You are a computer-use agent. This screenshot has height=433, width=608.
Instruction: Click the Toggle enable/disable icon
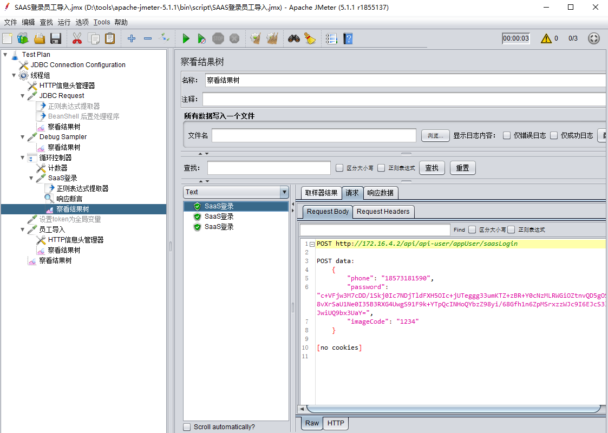164,38
